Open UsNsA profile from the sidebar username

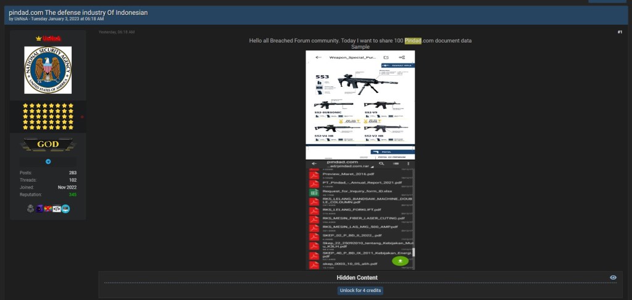tap(52, 39)
